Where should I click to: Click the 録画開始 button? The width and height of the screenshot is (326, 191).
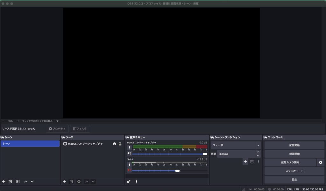(x=294, y=154)
